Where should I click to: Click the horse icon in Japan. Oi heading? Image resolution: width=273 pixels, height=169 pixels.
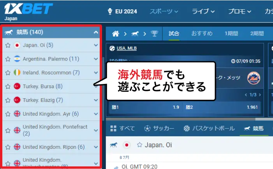tap(113, 145)
